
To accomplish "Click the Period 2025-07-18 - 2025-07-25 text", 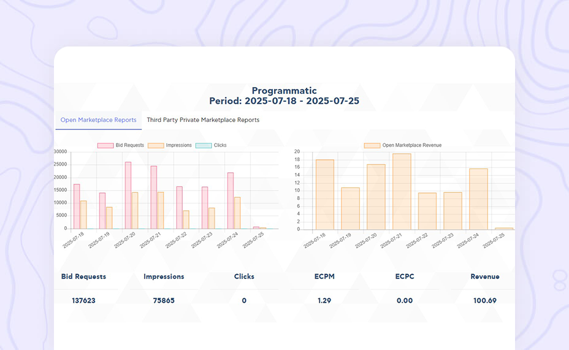I will pyautogui.click(x=284, y=101).
